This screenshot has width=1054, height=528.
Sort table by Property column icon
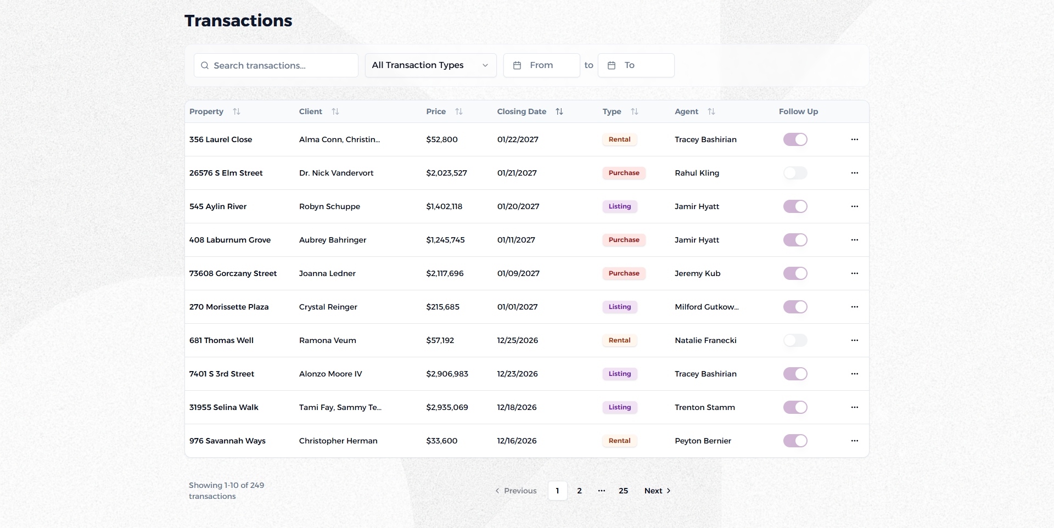click(x=237, y=111)
